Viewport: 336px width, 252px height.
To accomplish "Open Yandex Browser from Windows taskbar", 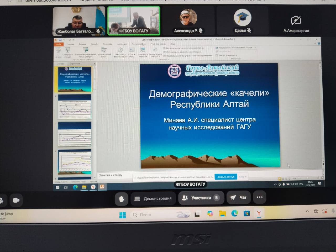I will click(259, 213).
